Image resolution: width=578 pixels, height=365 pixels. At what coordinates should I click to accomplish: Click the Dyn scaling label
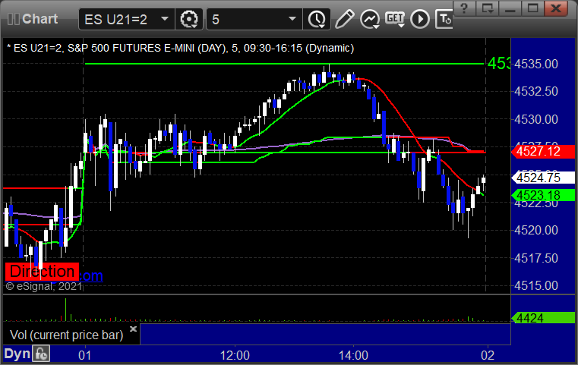pos(17,354)
